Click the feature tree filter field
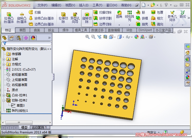This screenshot has height=138, width=192. click(26, 43)
